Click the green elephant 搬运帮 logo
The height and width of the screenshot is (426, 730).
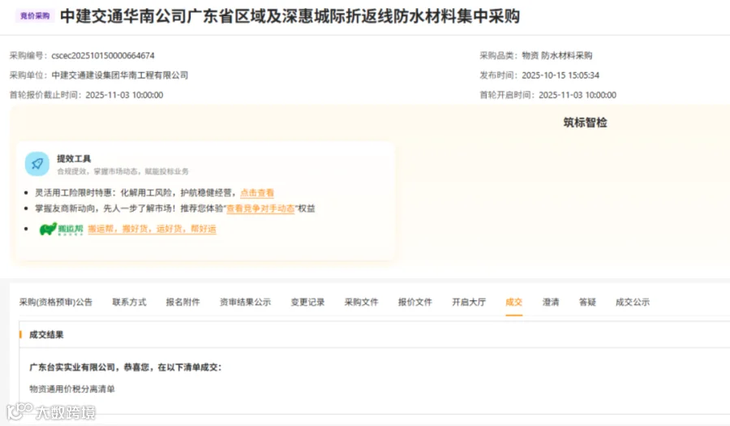(61, 229)
